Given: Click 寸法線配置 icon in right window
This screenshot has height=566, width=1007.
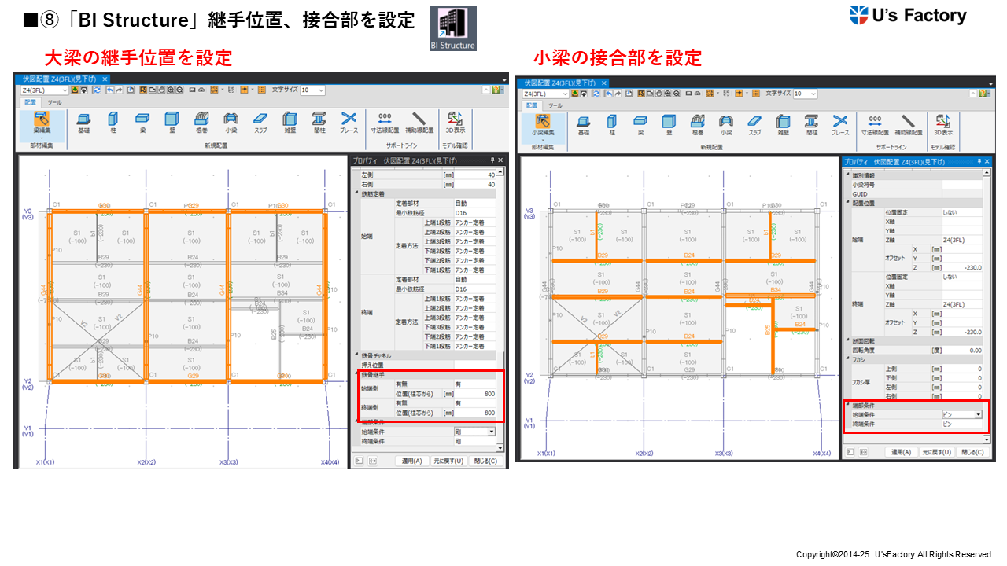Looking at the screenshot, I should pos(875,124).
